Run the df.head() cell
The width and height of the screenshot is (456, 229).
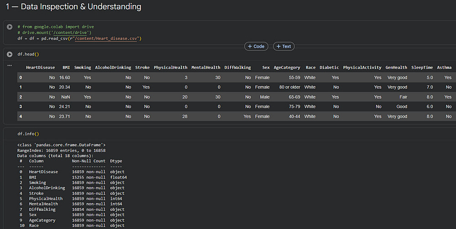(10, 54)
